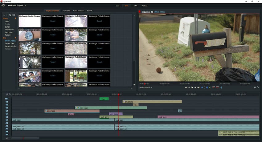
Task: Click the forward arrow in the bin panel
Action: click(x=7, y=15)
